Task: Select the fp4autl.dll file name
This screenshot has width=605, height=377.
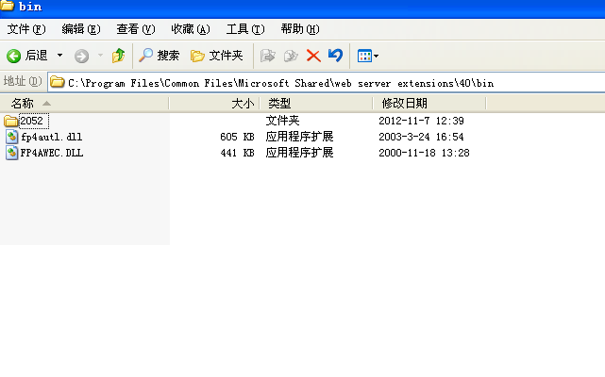Action: (x=51, y=138)
